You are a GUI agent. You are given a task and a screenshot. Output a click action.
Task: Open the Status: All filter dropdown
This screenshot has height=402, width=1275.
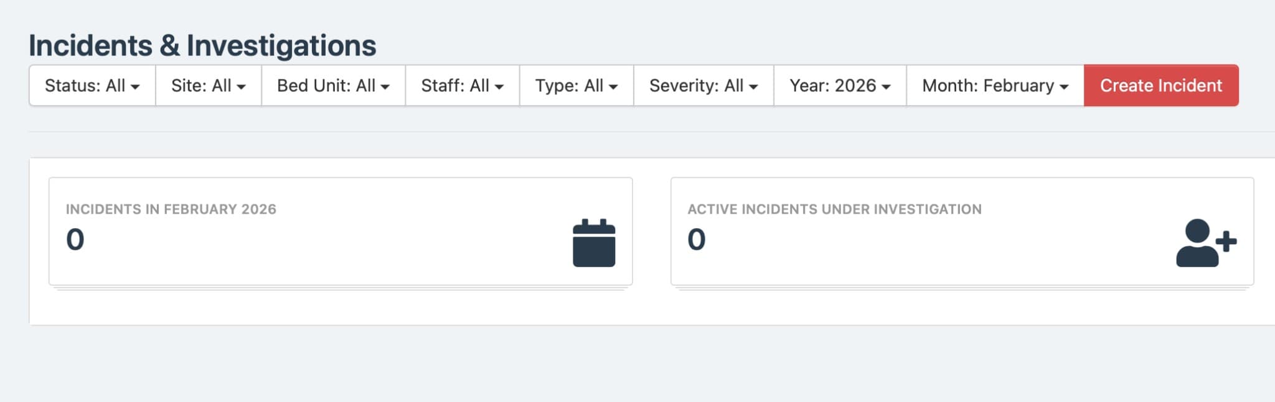(91, 86)
